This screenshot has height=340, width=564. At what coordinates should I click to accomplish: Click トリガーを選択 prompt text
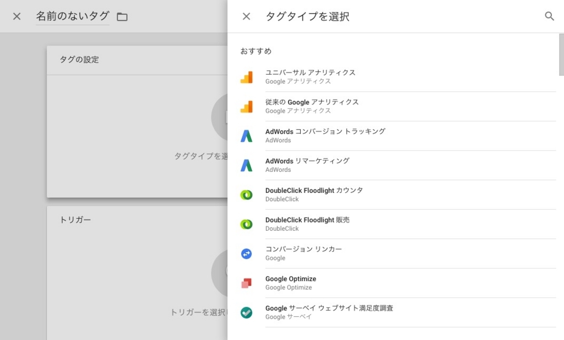(198, 313)
